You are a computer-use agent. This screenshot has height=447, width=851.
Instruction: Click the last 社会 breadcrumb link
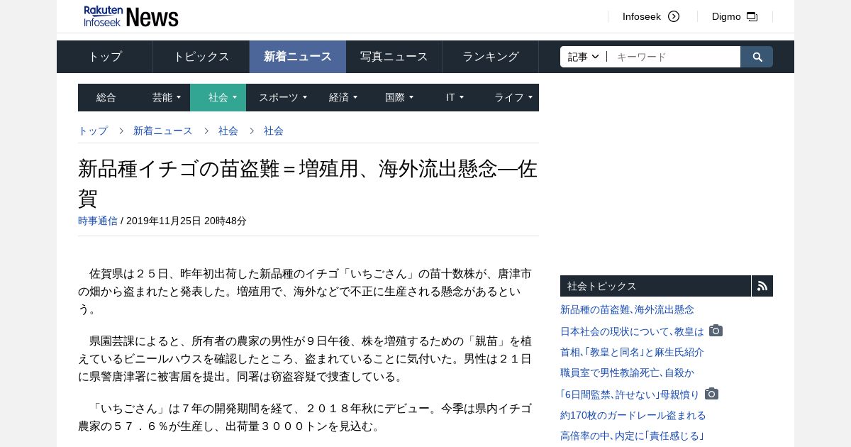[274, 131]
